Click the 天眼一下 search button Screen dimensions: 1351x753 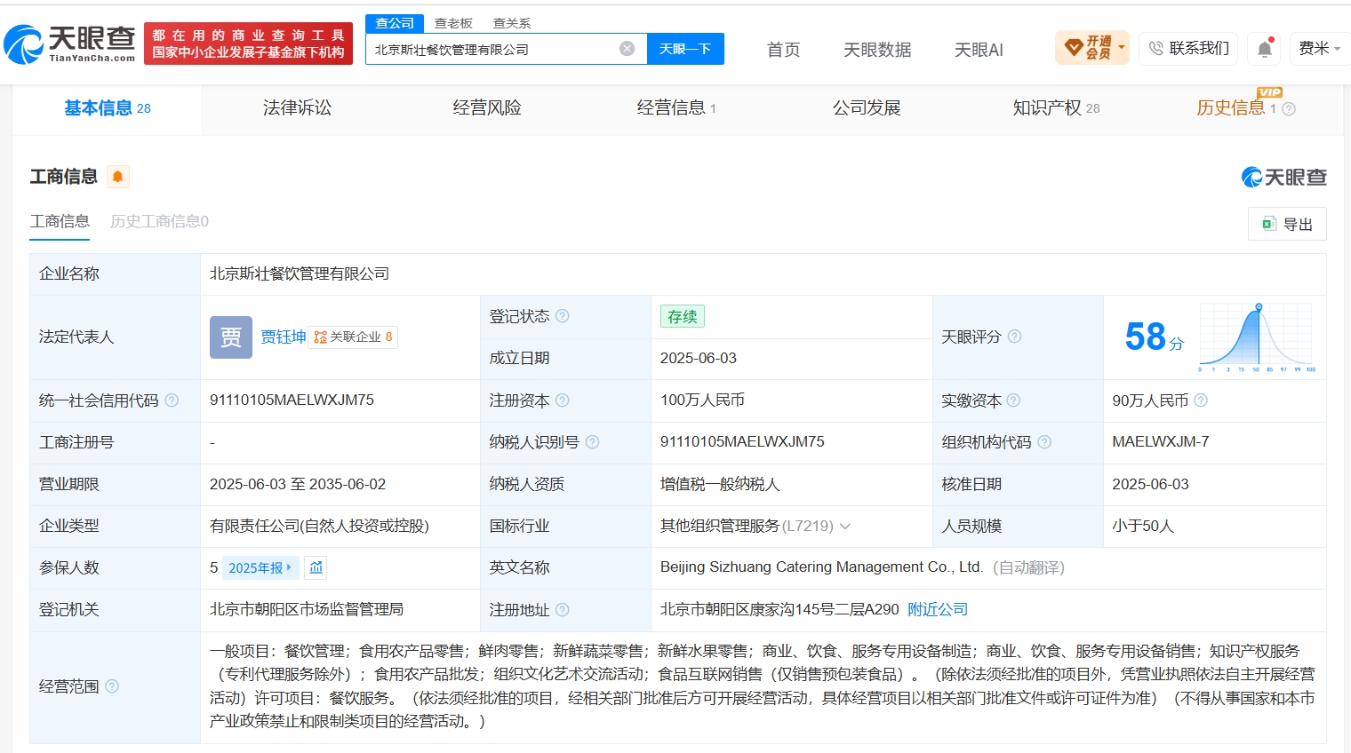pos(685,49)
